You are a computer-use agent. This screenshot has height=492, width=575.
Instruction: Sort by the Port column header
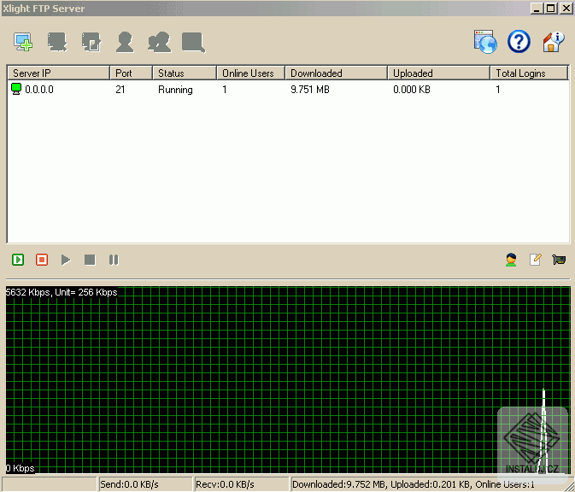coord(132,73)
